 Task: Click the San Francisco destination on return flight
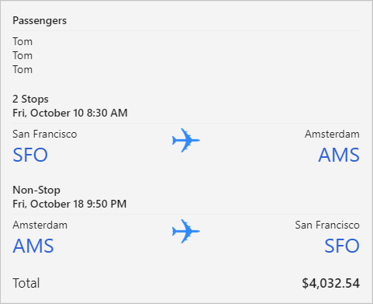(x=327, y=225)
